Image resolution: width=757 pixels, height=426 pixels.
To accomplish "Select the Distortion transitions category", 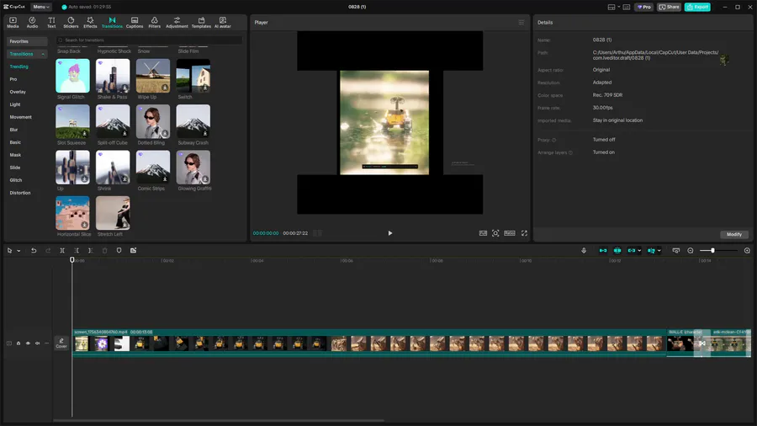I will pos(20,193).
